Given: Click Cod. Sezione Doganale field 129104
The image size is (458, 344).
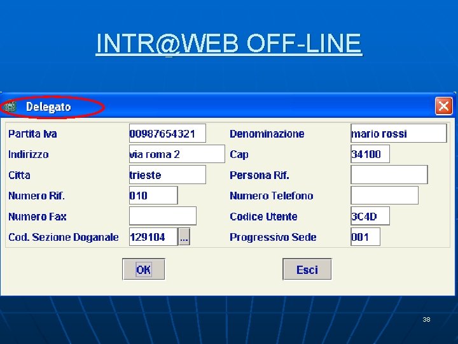Looking at the screenshot, I should [153, 236].
